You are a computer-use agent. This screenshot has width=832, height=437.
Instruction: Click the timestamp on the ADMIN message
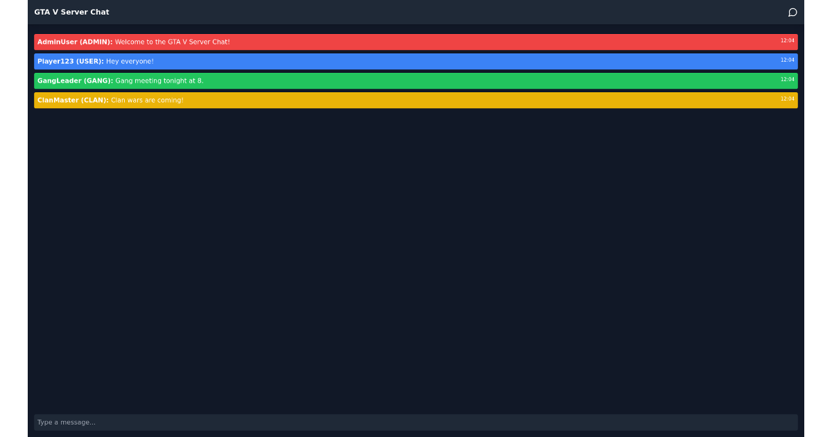pos(788,40)
